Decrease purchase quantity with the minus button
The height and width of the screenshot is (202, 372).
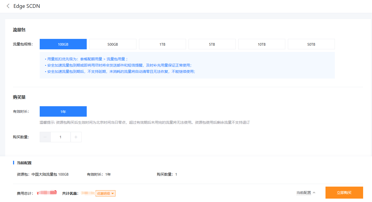[x=45, y=137]
